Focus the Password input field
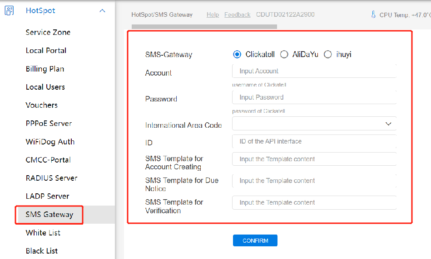The width and height of the screenshot is (431, 259). [x=314, y=97]
